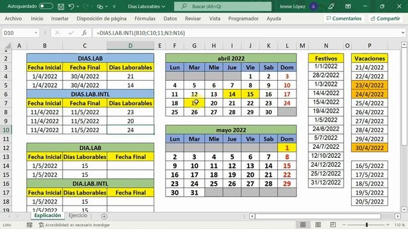The image size is (408, 229).
Task: Click the Vacaciones header cell
Action: click(370, 59)
